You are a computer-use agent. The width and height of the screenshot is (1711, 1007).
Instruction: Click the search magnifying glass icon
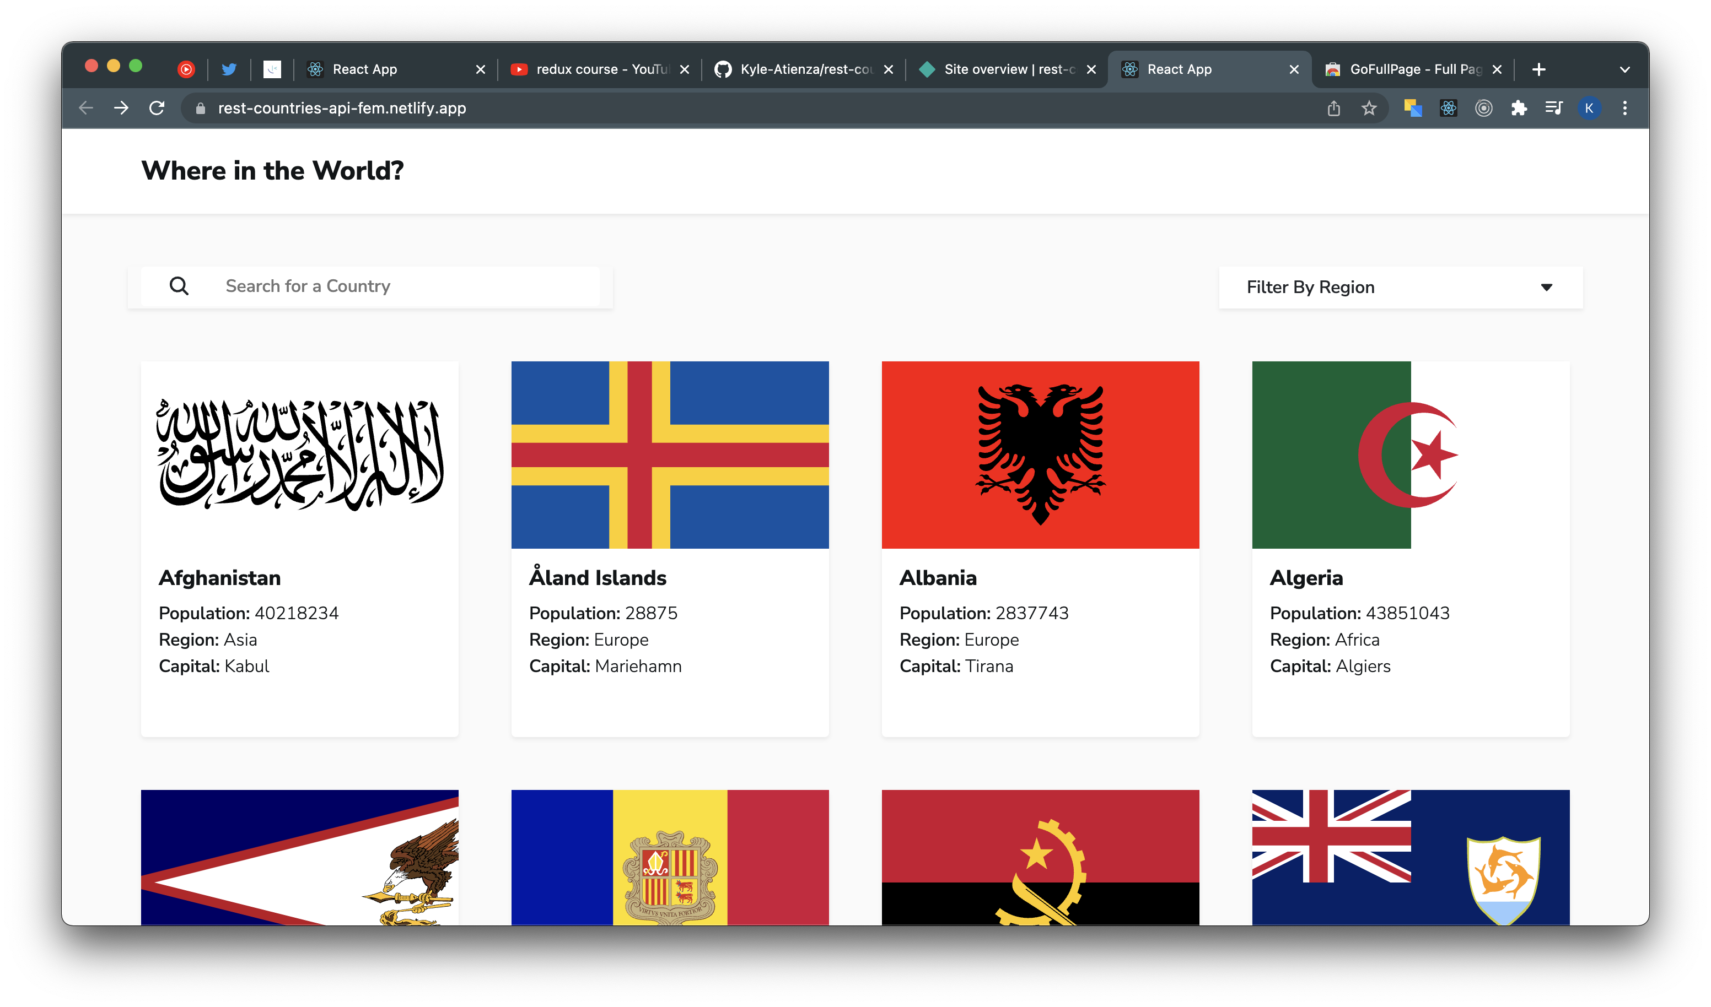point(179,286)
